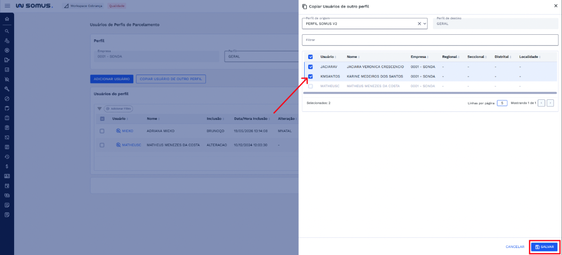Click COPIAR USUÁRIO DE OUTRO PERFIL button

171,79
